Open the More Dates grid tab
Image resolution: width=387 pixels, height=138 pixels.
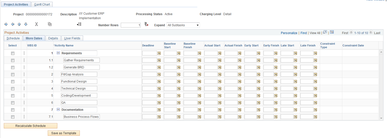point(34,38)
